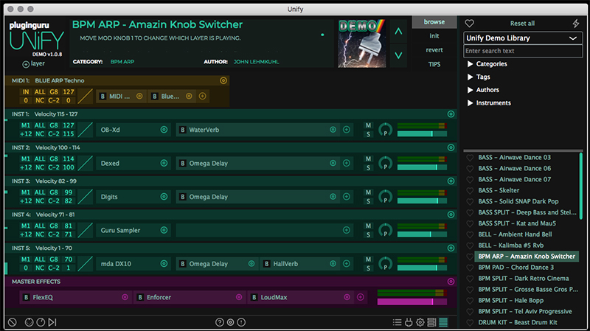The height and width of the screenshot is (331, 590).
Task: Click the preset list scrollbar
Action: tap(581, 187)
